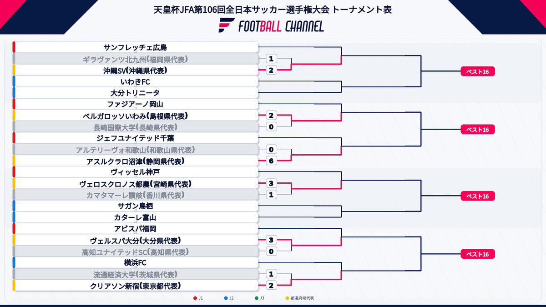The height and width of the screenshot is (307, 546).
Task: Click the yellow 都道府県代表 legend dot
Action: pyautogui.click(x=287, y=298)
